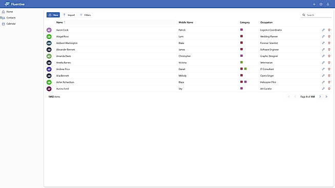The height and width of the screenshot is (188, 335).
Task: Edit the Aurora Ford contact
Action: 323,88
